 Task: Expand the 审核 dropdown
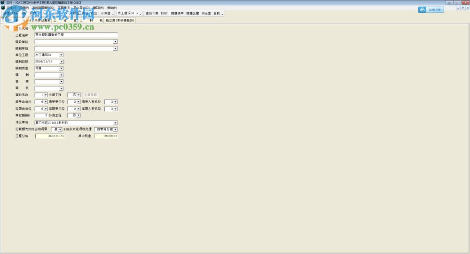pos(61,88)
